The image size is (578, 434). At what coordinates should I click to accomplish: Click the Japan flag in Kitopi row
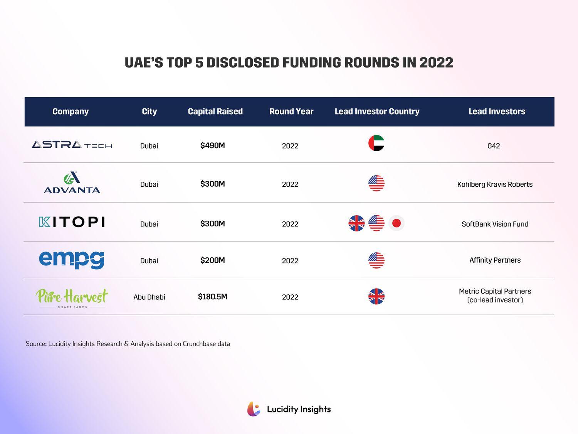pyautogui.click(x=396, y=223)
